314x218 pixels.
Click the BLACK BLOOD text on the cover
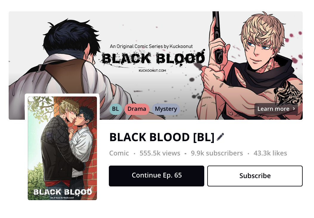pyautogui.click(x=63, y=192)
